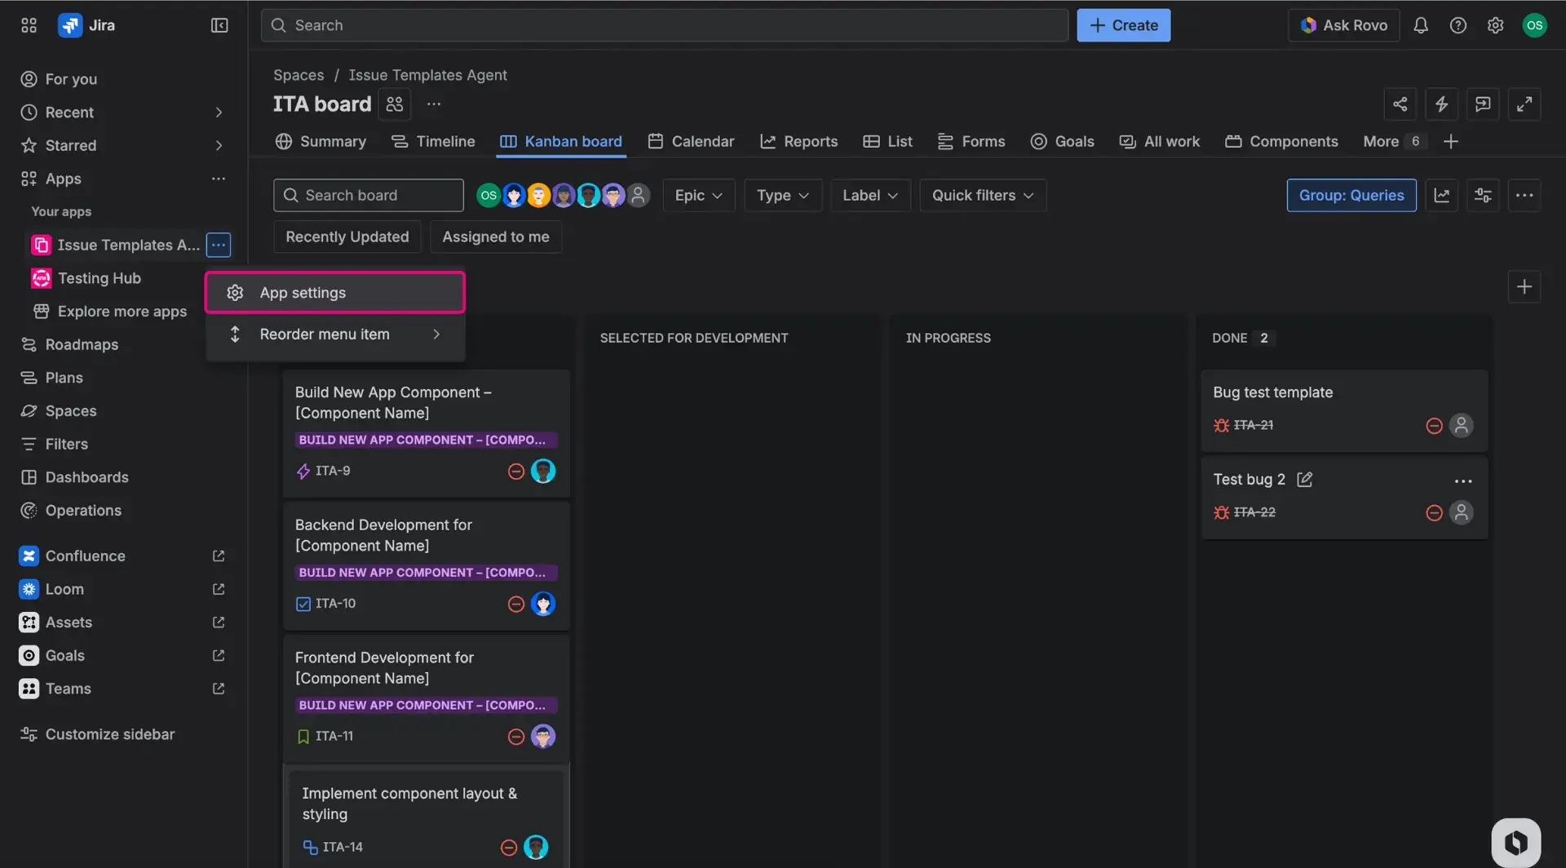Open notifications bell icon

(1421, 25)
